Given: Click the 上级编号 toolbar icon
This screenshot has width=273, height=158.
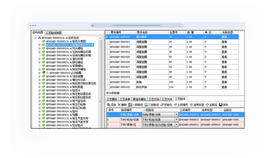Looking at the screenshot, I should click(x=175, y=105).
